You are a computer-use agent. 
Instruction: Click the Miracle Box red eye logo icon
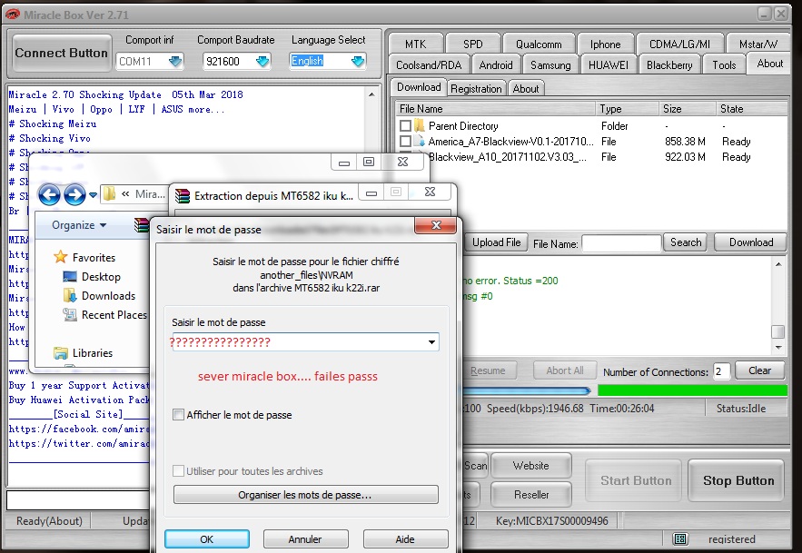13,15
